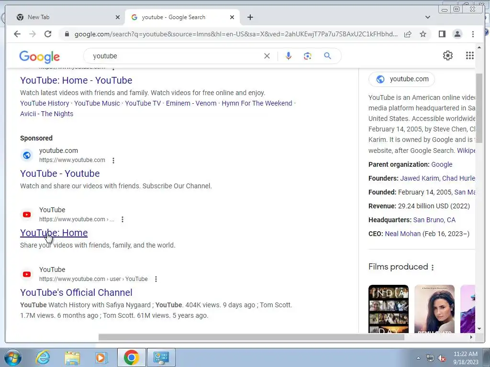Open the Jawed Karim founder link
Image resolution: width=490 pixels, height=367 pixels.
click(x=419, y=178)
